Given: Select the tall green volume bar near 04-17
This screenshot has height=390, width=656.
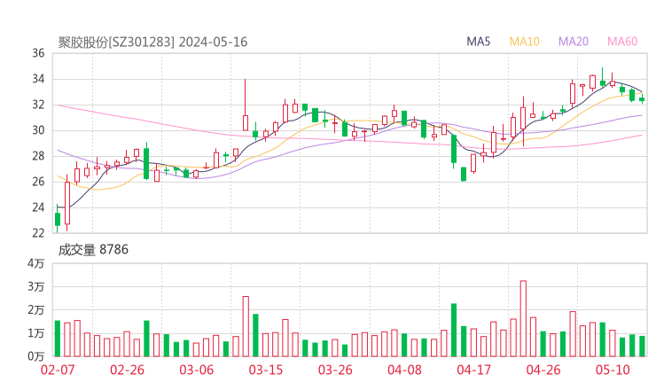Looking at the screenshot, I should click(x=454, y=330).
